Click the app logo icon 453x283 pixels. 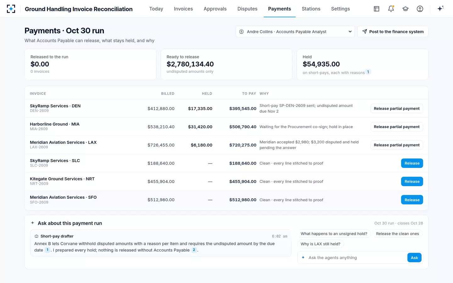tap(11, 9)
